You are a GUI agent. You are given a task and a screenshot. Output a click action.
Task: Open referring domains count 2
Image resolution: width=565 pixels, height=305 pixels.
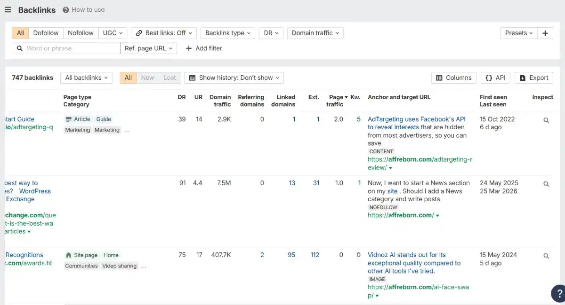pyautogui.click(x=262, y=255)
